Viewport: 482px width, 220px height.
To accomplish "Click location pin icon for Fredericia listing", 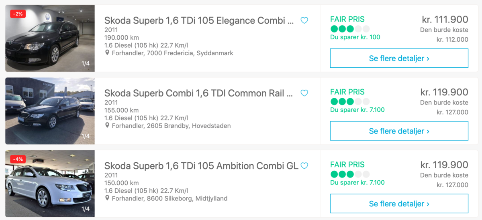I will (x=107, y=53).
